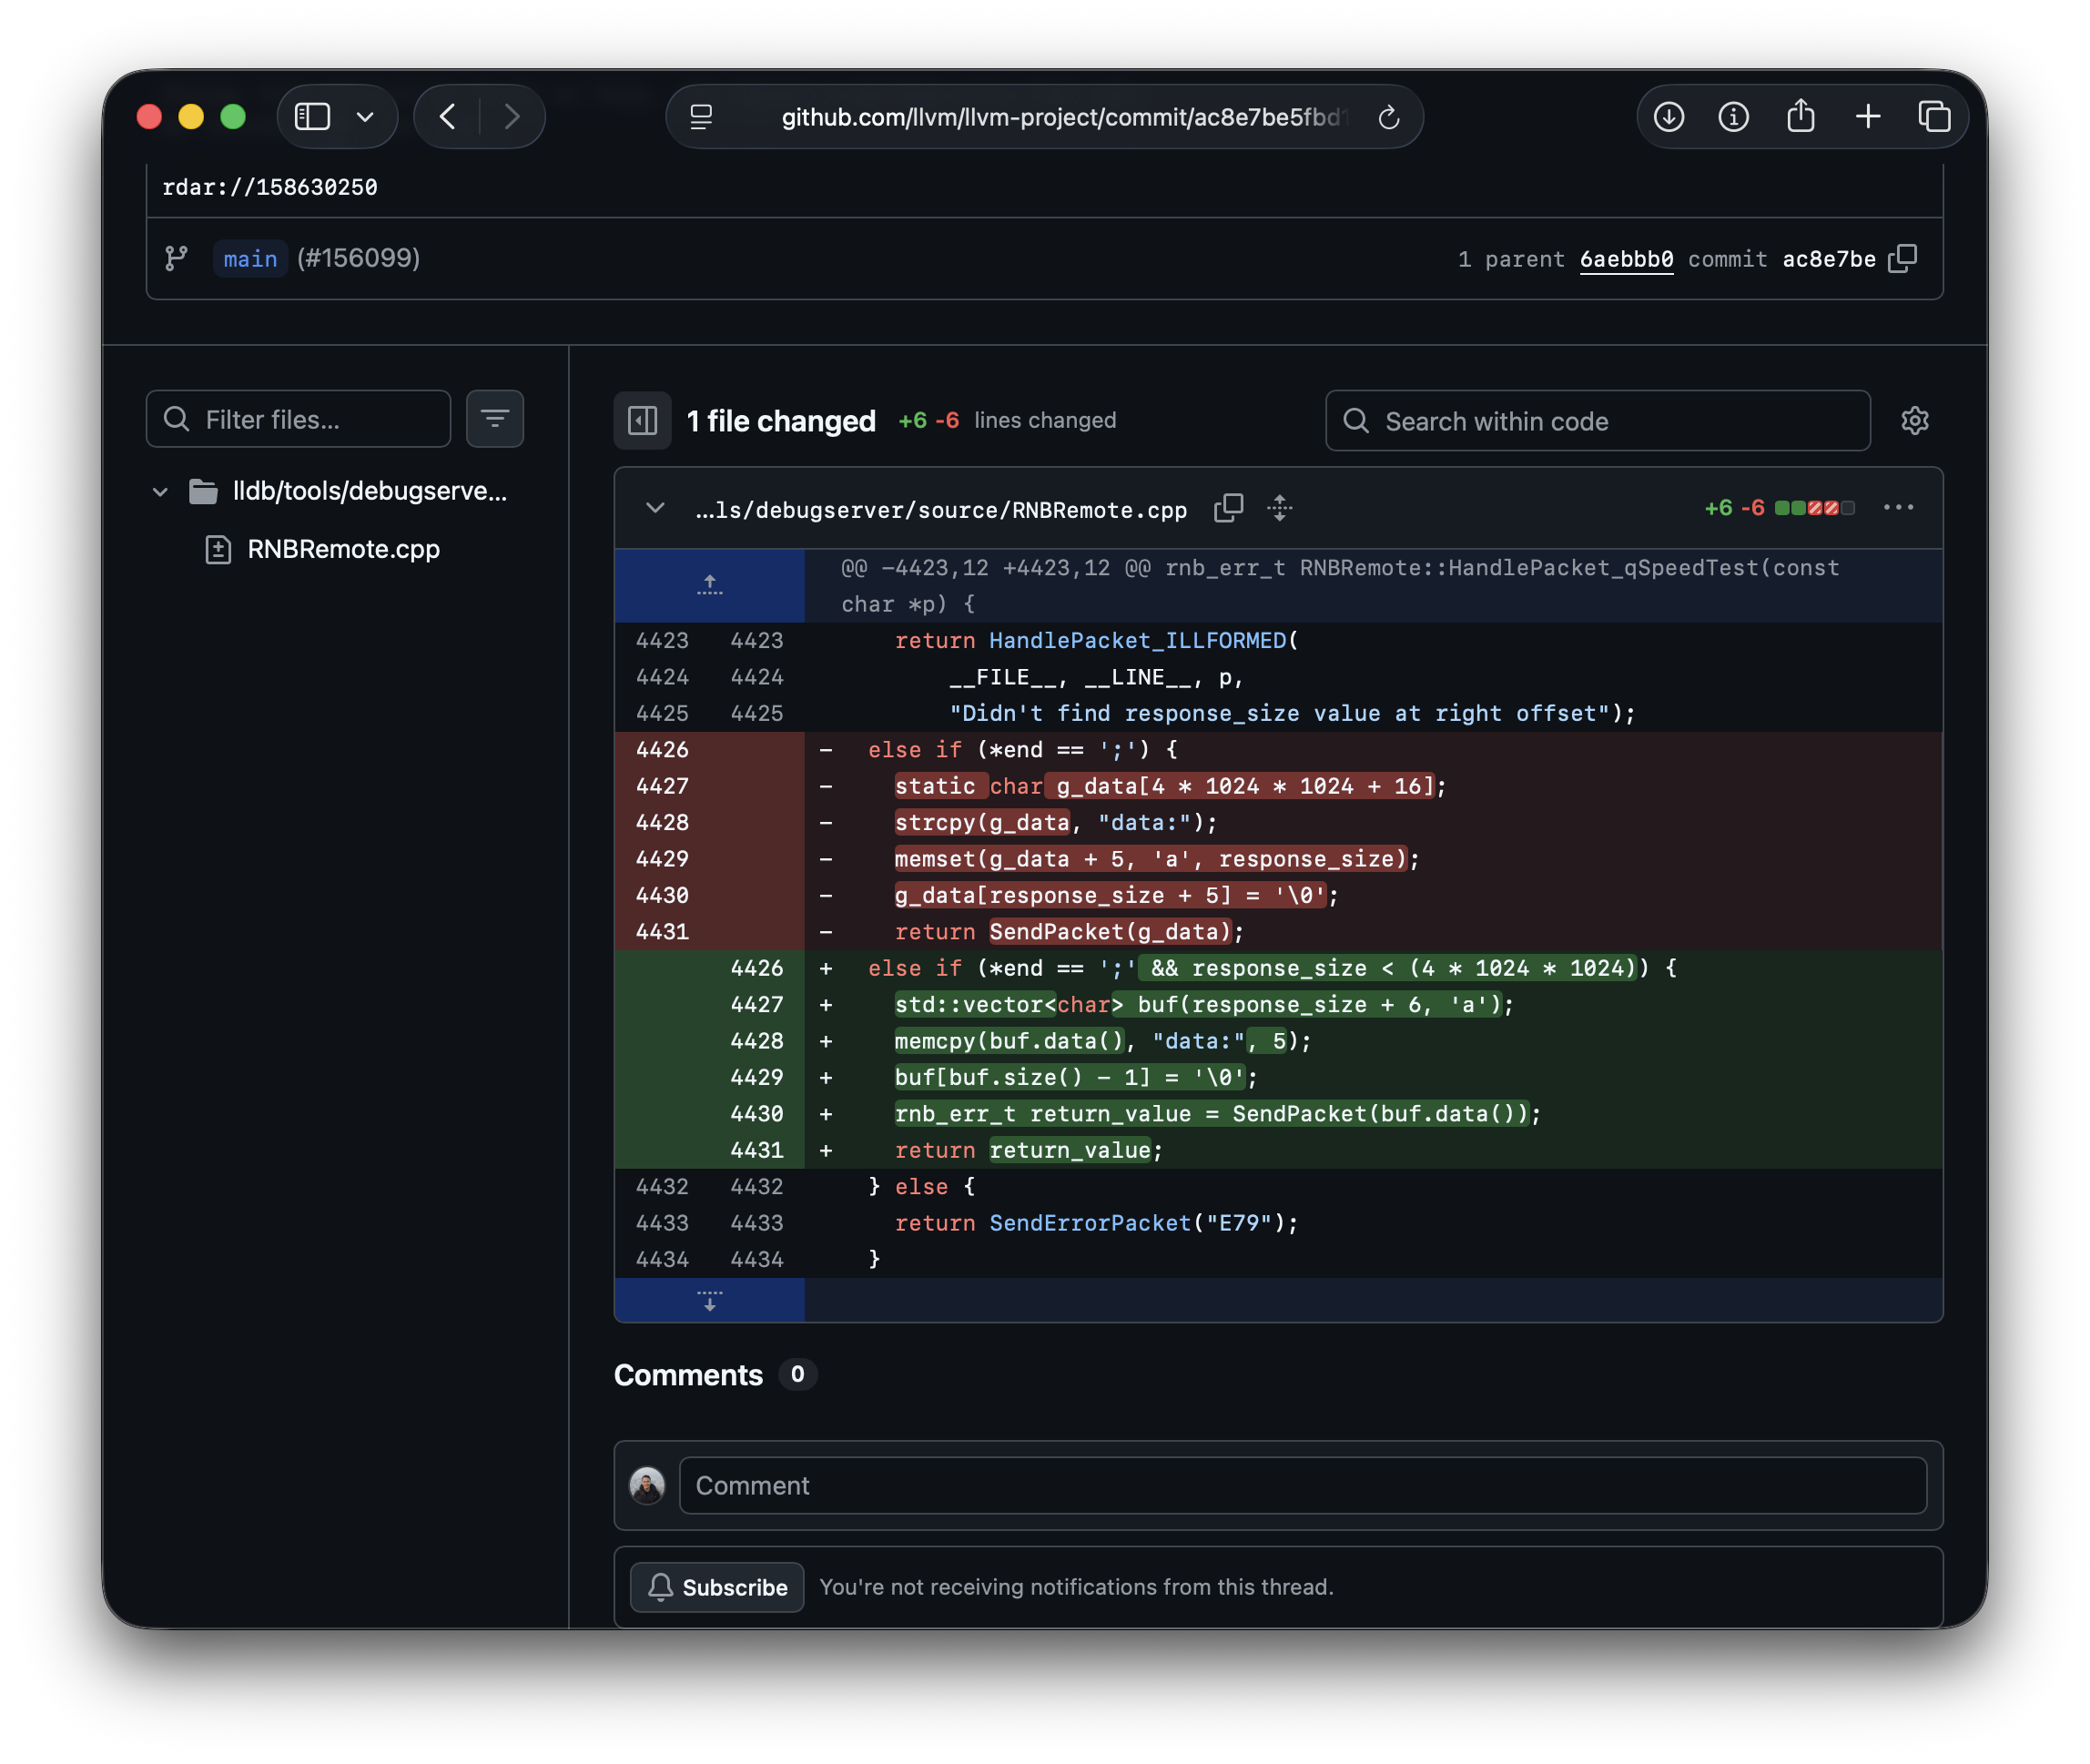
Task: Click the Search within code field
Action: (x=1597, y=421)
